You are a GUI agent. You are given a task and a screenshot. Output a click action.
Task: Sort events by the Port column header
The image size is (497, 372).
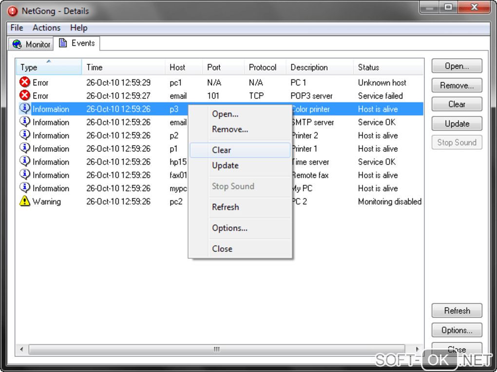223,67
